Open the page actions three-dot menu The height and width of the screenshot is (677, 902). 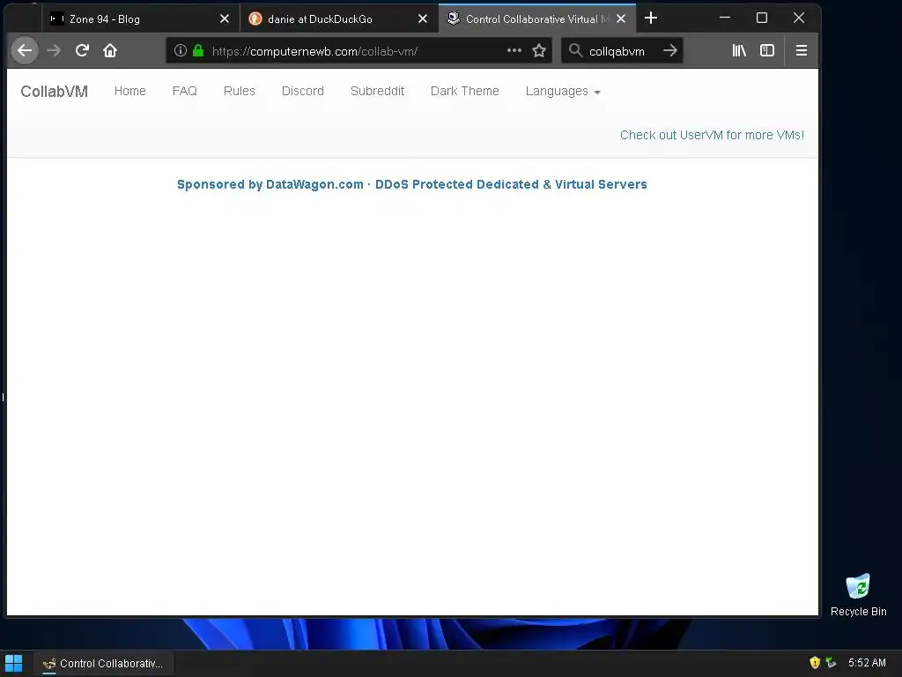(514, 50)
